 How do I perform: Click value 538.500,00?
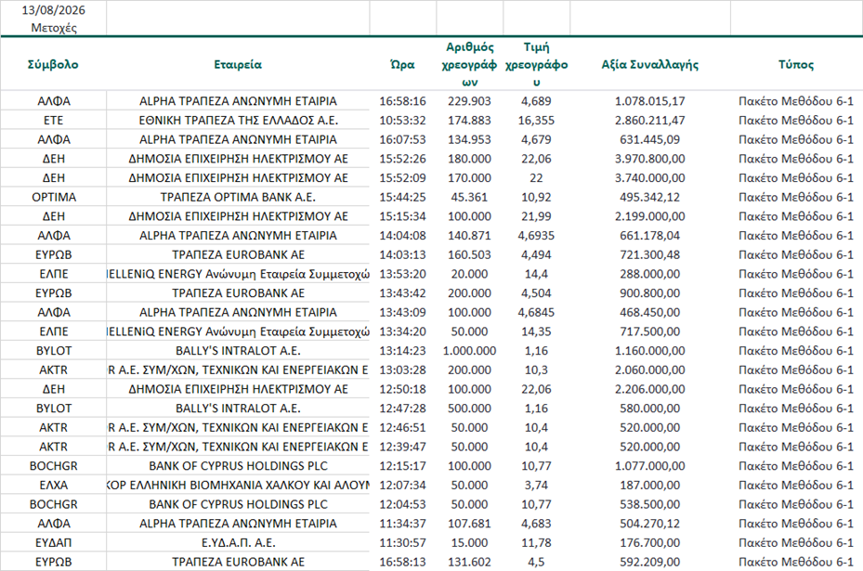[x=650, y=504]
